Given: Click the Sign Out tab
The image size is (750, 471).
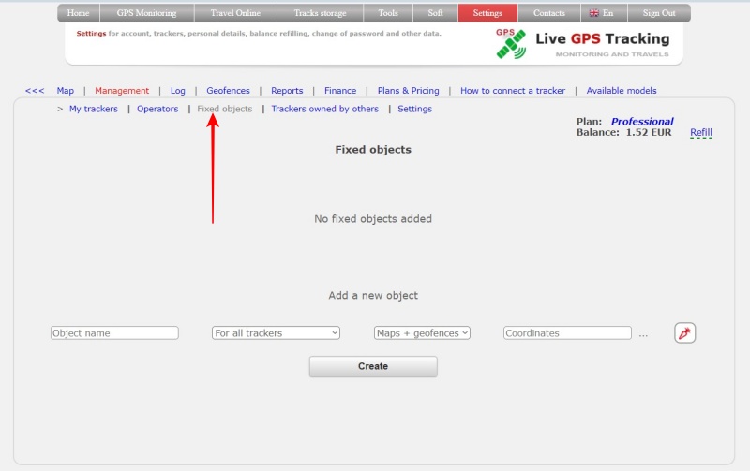Looking at the screenshot, I should click(x=659, y=13).
